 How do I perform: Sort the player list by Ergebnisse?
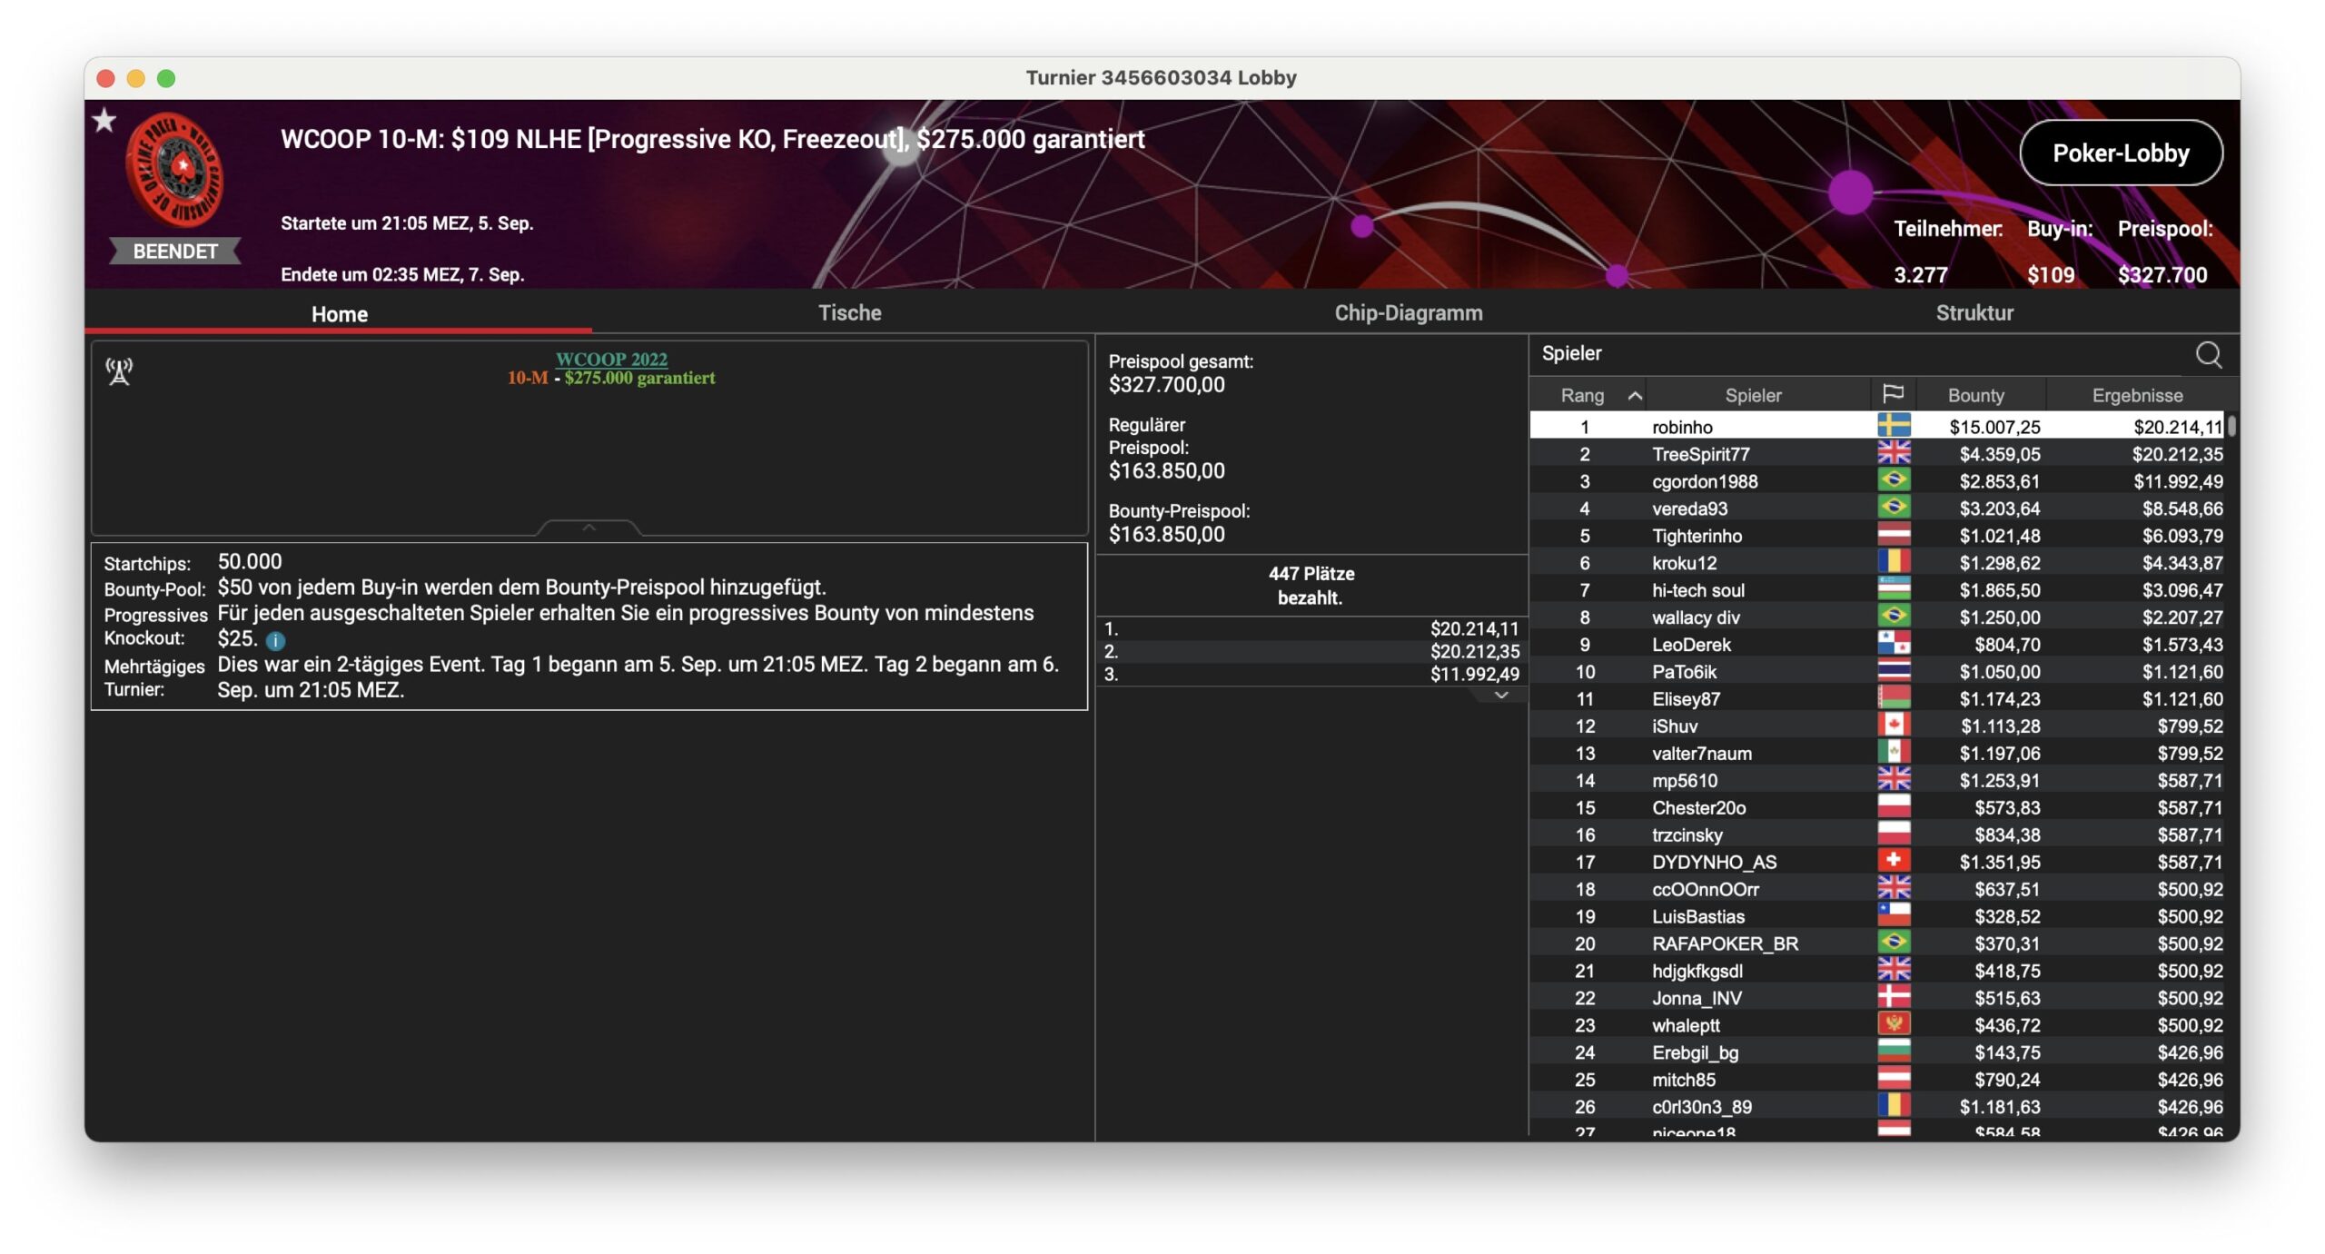tap(2137, 395)
